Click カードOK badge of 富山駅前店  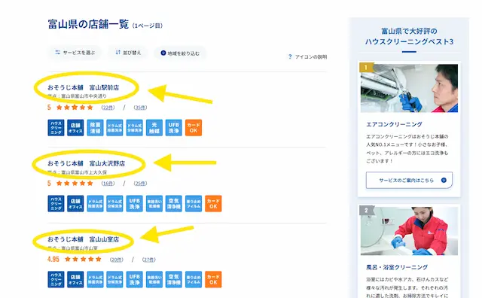194,128
